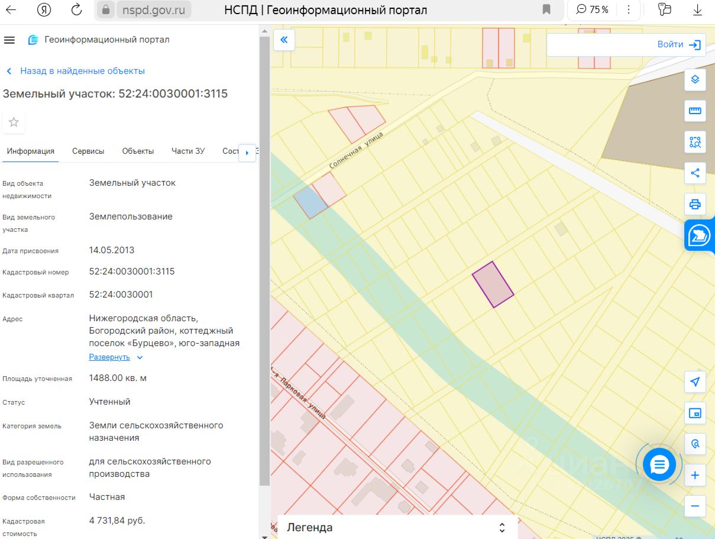Go back with the browser back arrow
This screenshot has height=539, width=715.
point(11,10)
